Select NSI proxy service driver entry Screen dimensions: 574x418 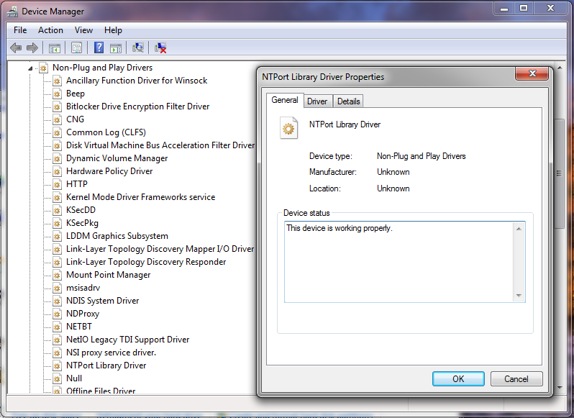[x=111, y=353]
